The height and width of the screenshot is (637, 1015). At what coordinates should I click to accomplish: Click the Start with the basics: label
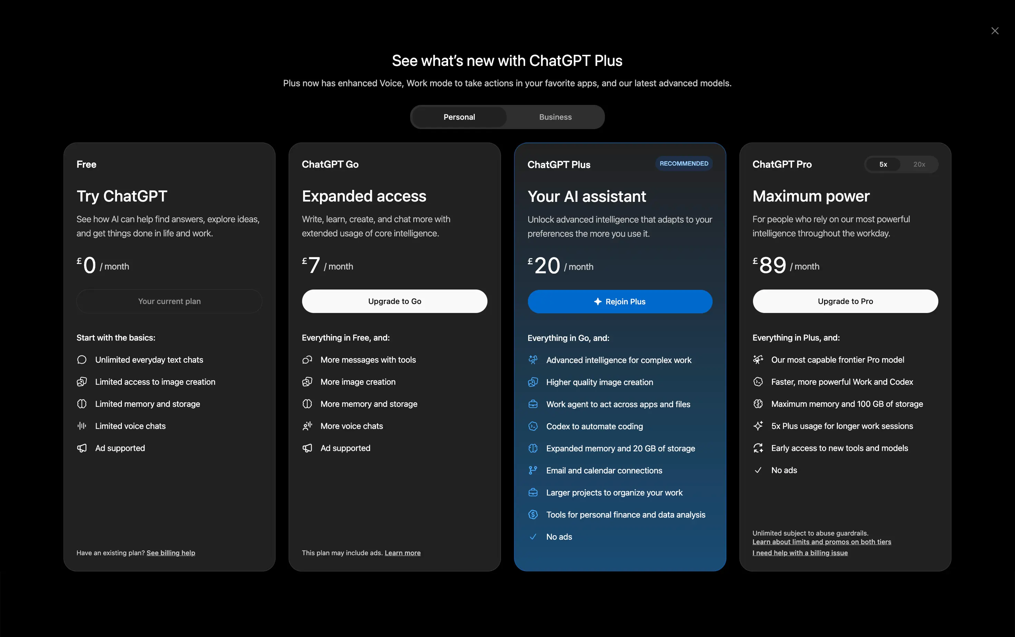tap(116, 337)
